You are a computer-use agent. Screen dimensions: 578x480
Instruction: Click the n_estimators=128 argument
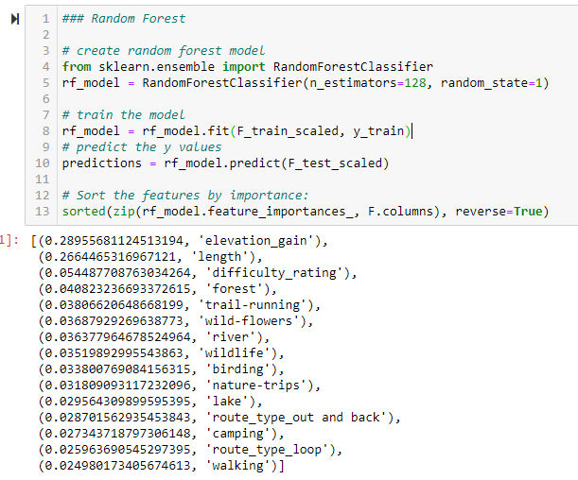coord(367,83)
